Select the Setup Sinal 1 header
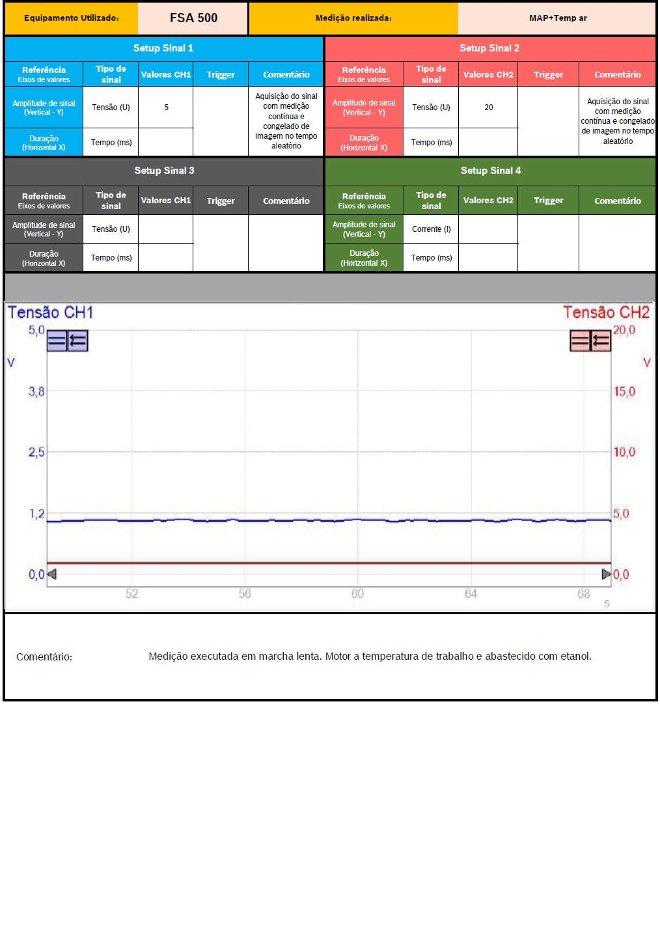This screenshot has width=660, height=932. (163, 48)
